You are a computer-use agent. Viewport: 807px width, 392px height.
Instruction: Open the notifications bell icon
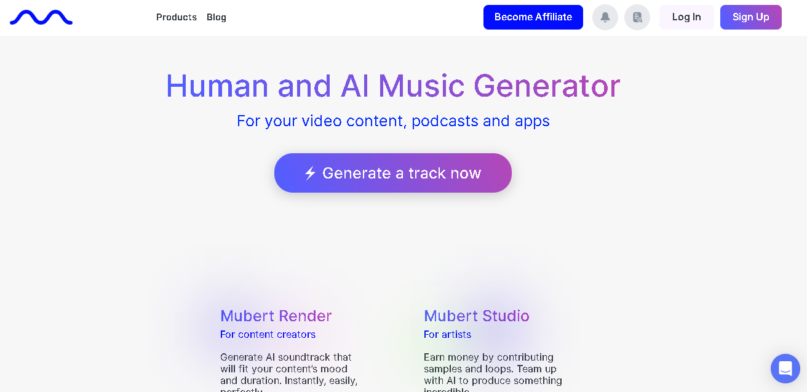(605, 17)
